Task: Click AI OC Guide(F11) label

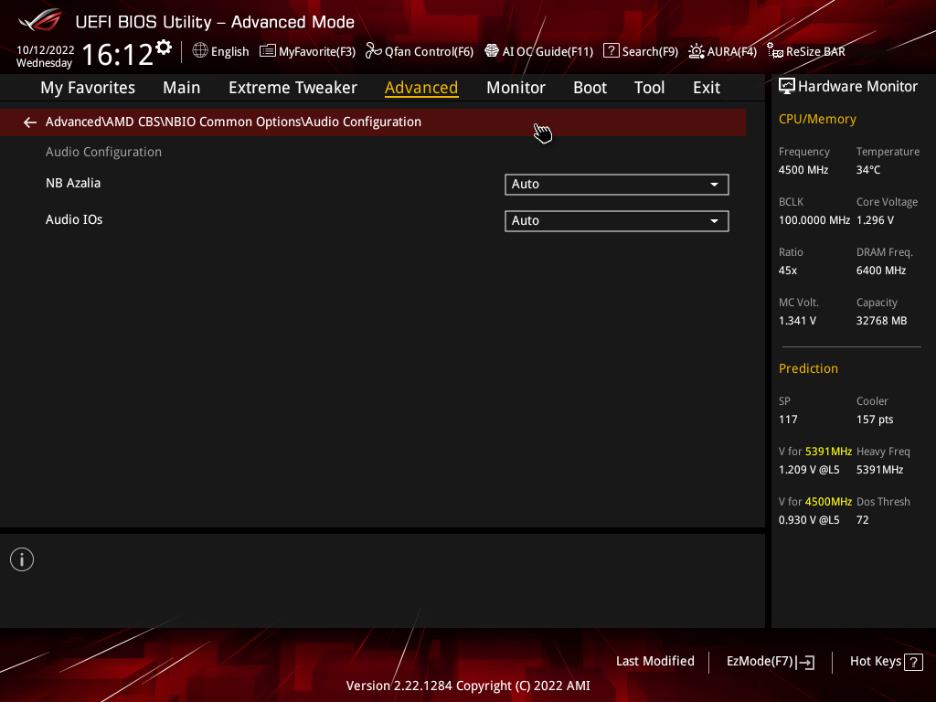Action: [x=548, y=52]
